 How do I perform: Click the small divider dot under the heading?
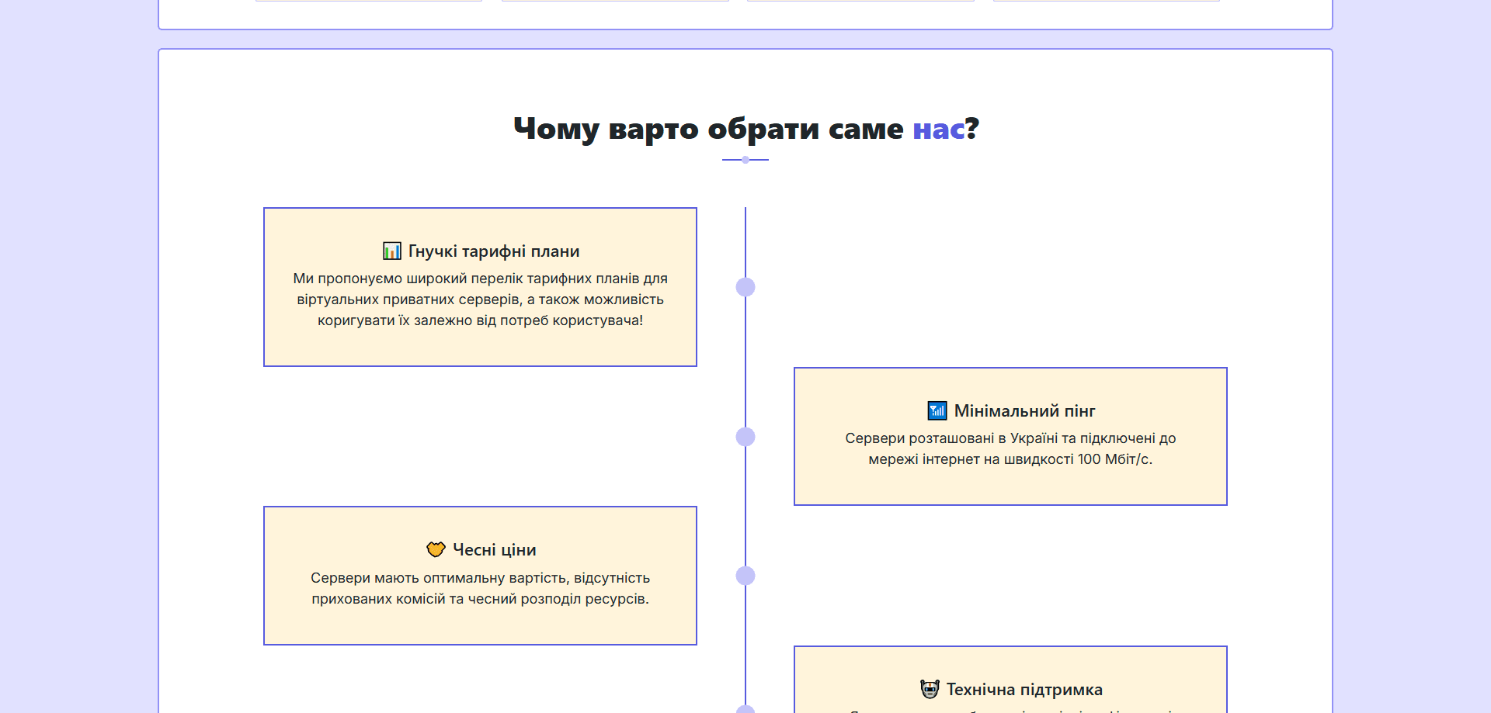coord(745,160)
